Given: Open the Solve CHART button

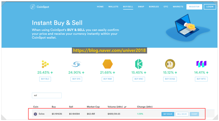Looking at the screenshot, I should coord(194,114).
